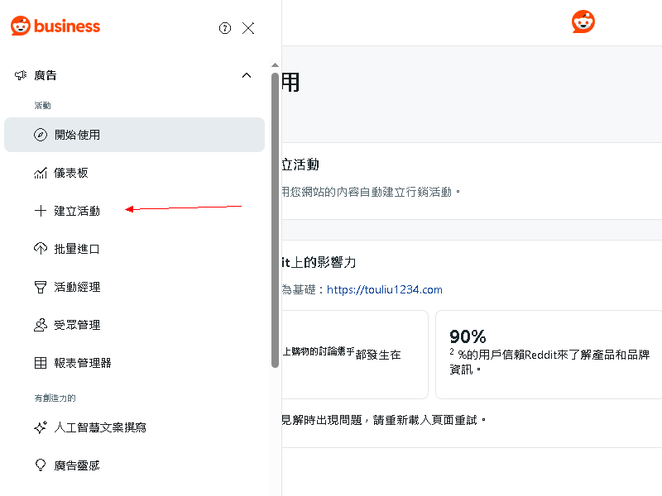Select 建立活動 from the sidebar menu

[76, 211]
